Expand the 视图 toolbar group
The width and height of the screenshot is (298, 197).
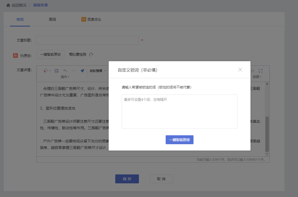[x=257, y=77]
